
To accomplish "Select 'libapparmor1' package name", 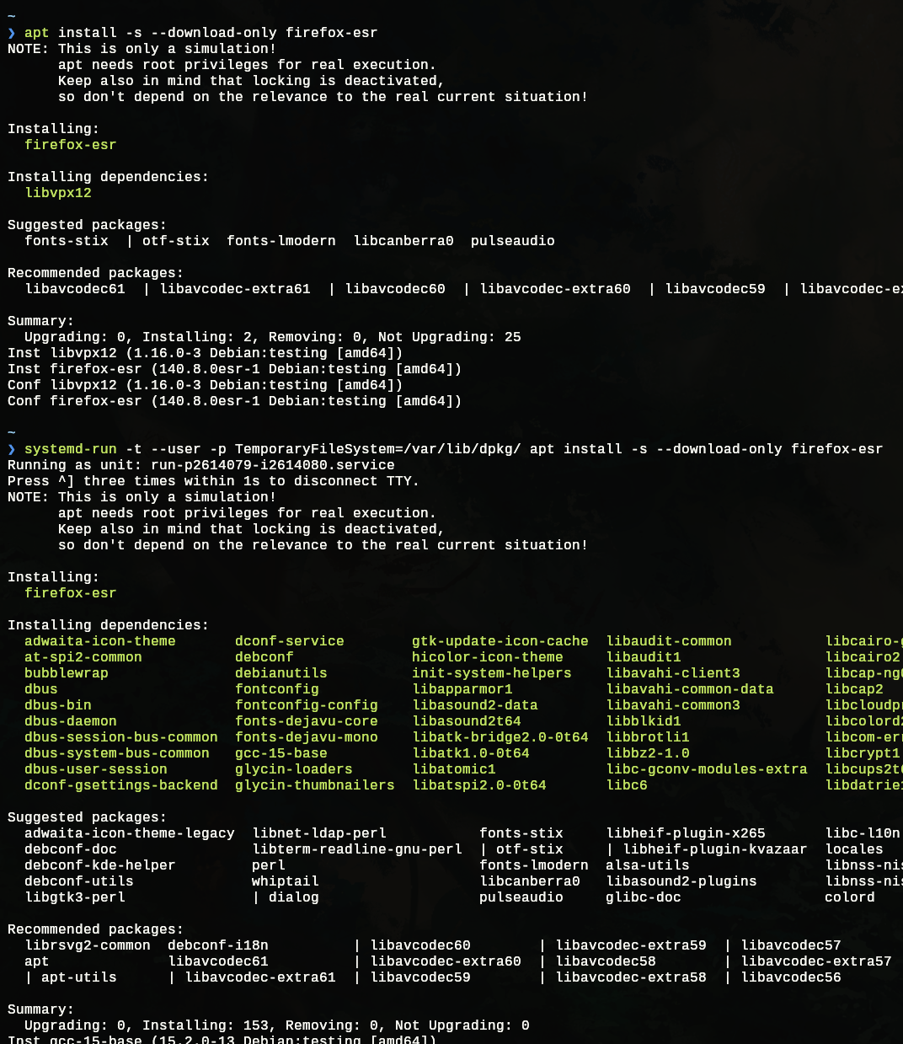I will [x=462, y=689].
